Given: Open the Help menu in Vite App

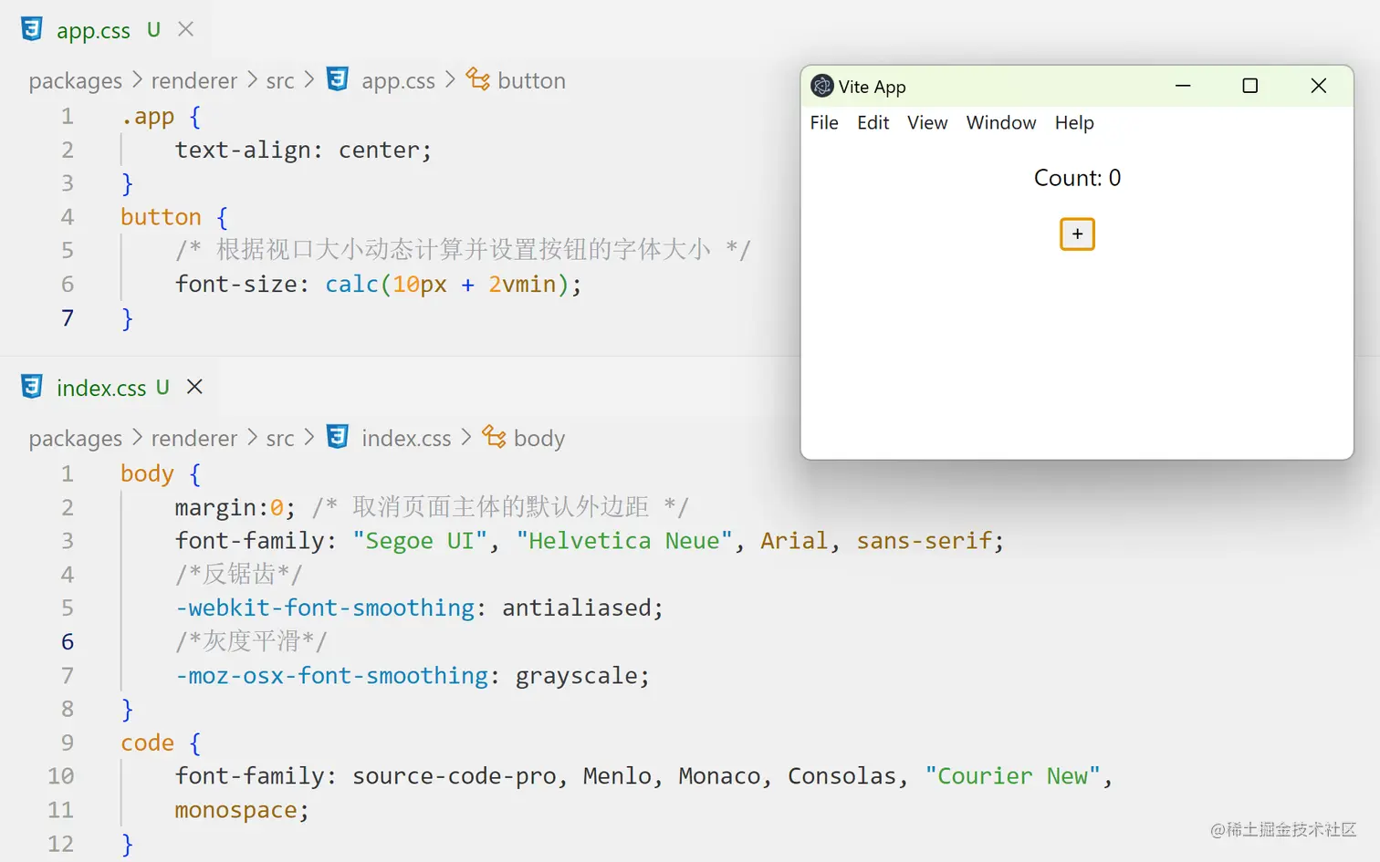Looking at the screenshot, I should click(1074, 122).
